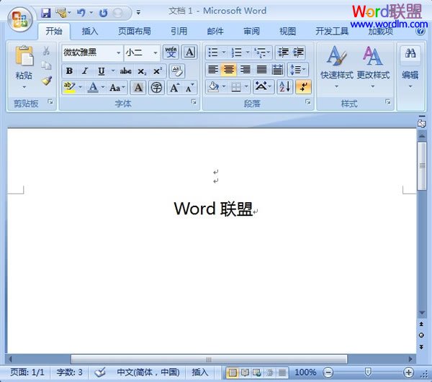Open the 引用 tab
This screenshot has height=382, width=432.
tap(179, 31)
